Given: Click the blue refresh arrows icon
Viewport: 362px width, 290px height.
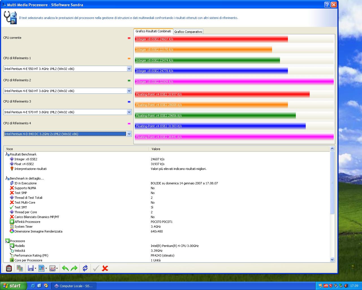Looking at the screenshot, I should point(85,268).
